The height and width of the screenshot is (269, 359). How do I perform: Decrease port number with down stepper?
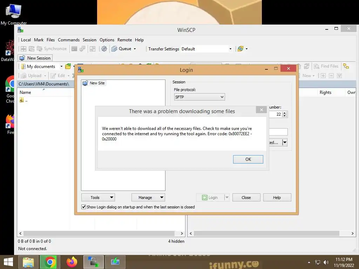[284, 116]
